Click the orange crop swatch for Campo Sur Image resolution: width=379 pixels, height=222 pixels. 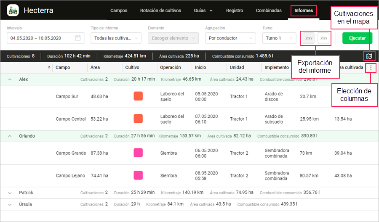click(x=138, y=96)
